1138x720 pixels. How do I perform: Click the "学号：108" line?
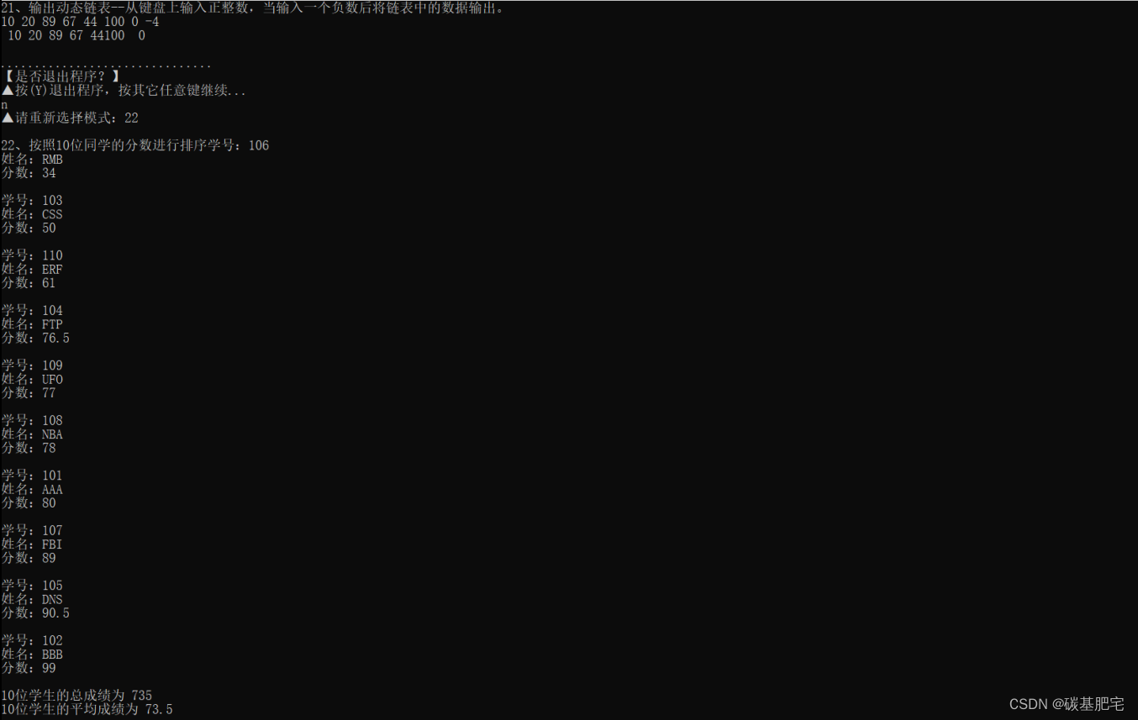32,421
